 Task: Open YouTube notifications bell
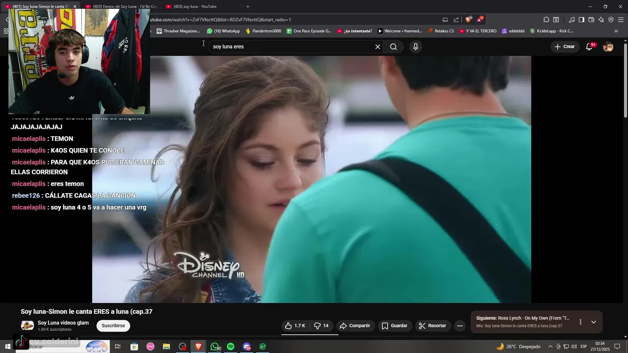pos(590,47)
